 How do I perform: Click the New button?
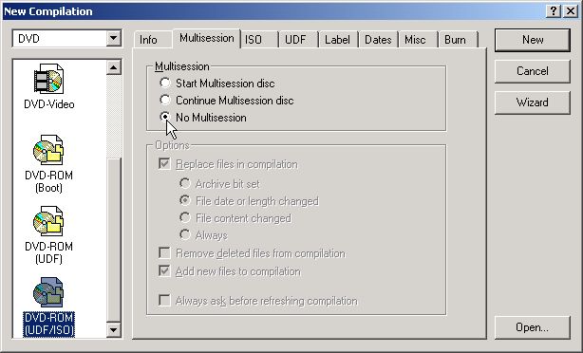point(533,40)
